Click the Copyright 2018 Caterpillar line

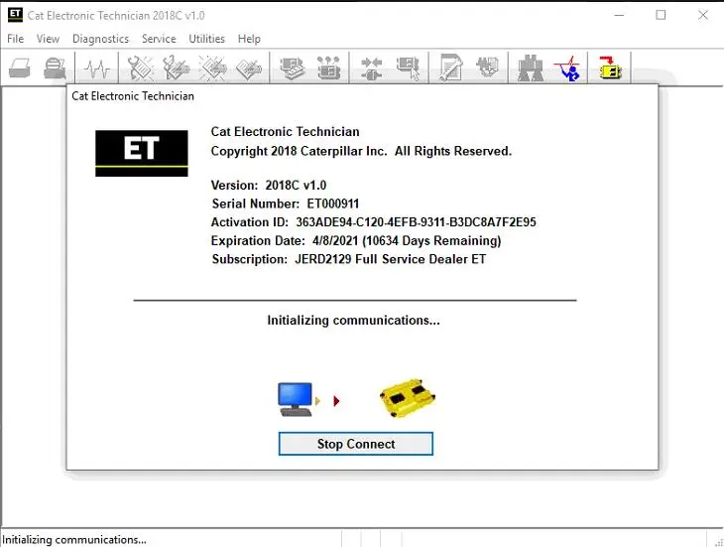[x=361, y=151]
